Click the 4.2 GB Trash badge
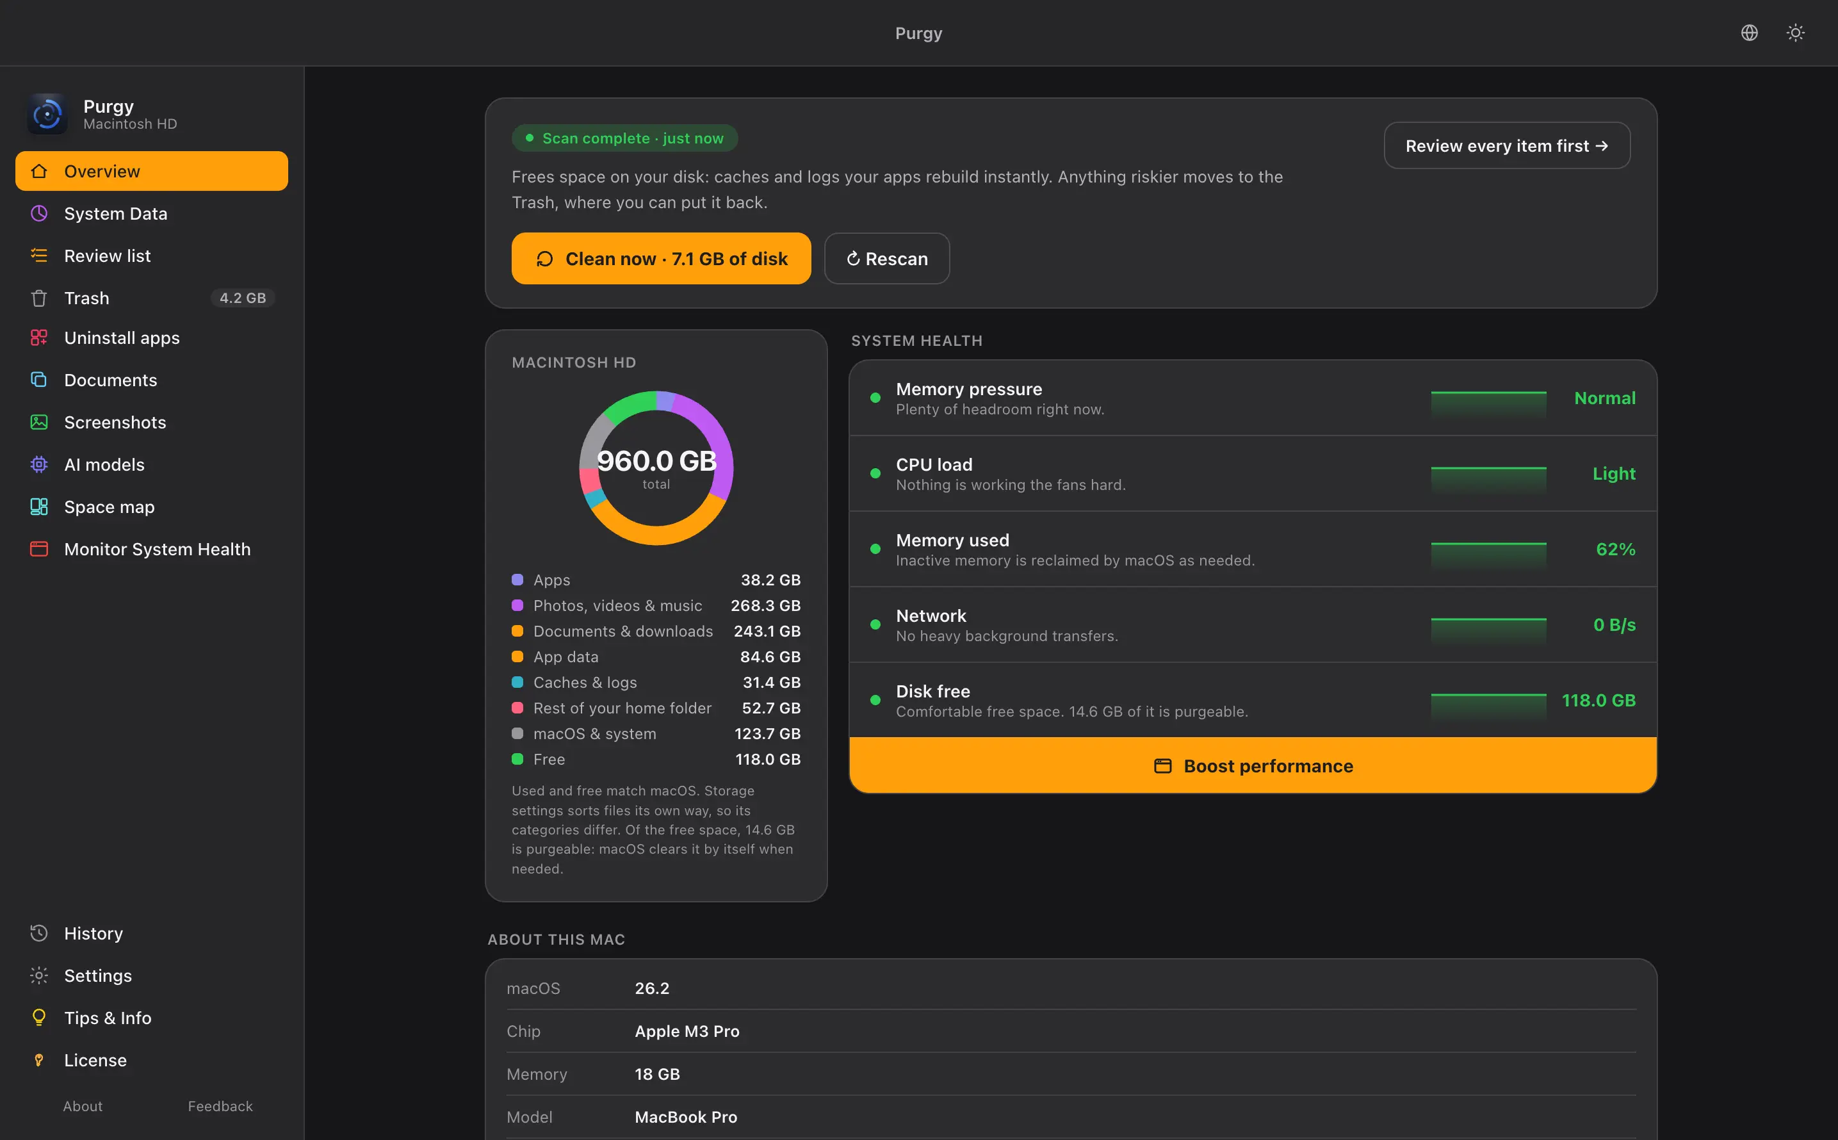The image size is (1838, 1140). [242, 298]
